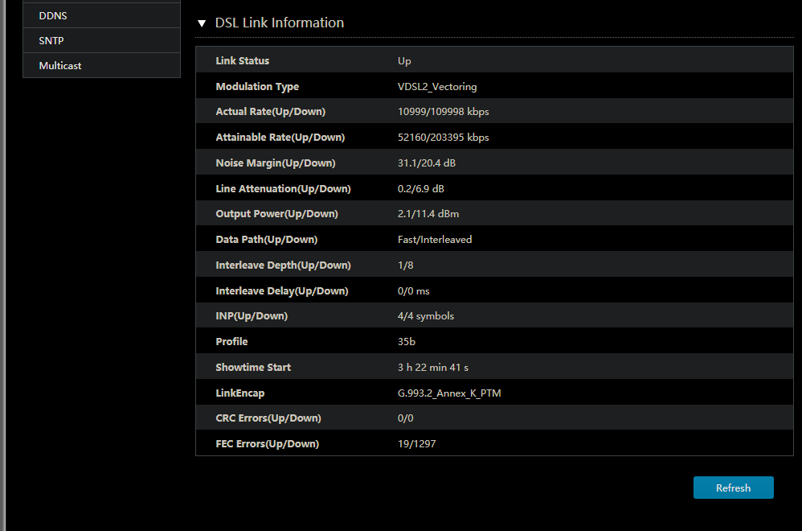Select the Fast/Interleaved value

pyautogui.click(x=435, y=239)
